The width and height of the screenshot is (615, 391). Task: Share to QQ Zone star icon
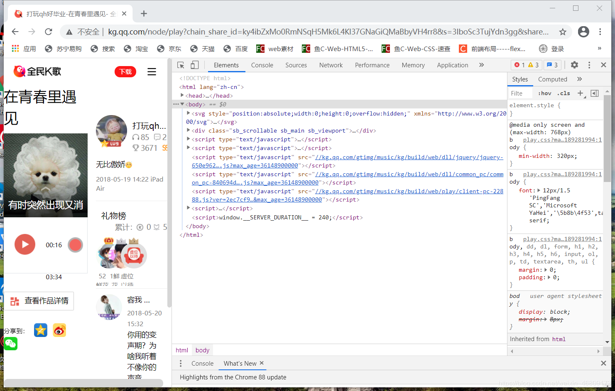(41, 330)
